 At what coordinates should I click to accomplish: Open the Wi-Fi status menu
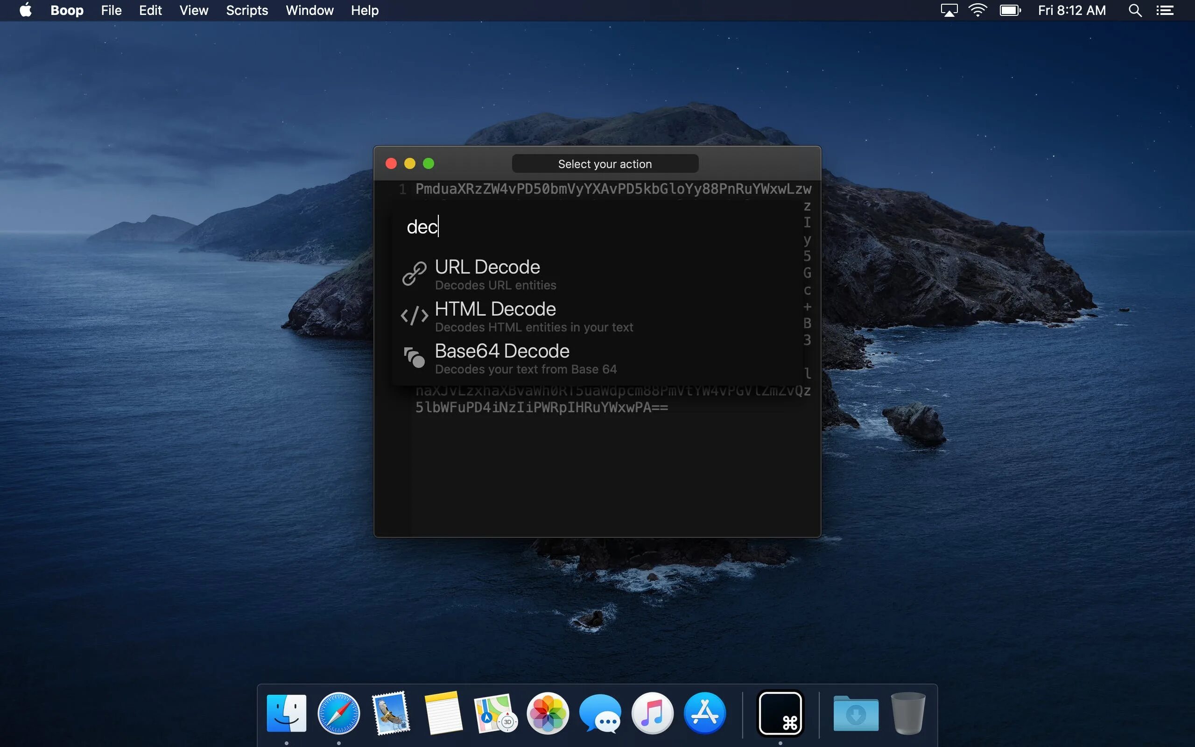coord(978,10)
